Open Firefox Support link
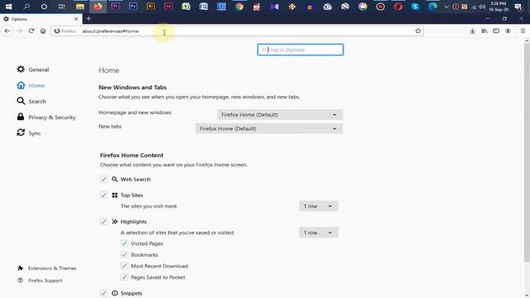Viewport: 530px width, 298px height. point(46,281)
